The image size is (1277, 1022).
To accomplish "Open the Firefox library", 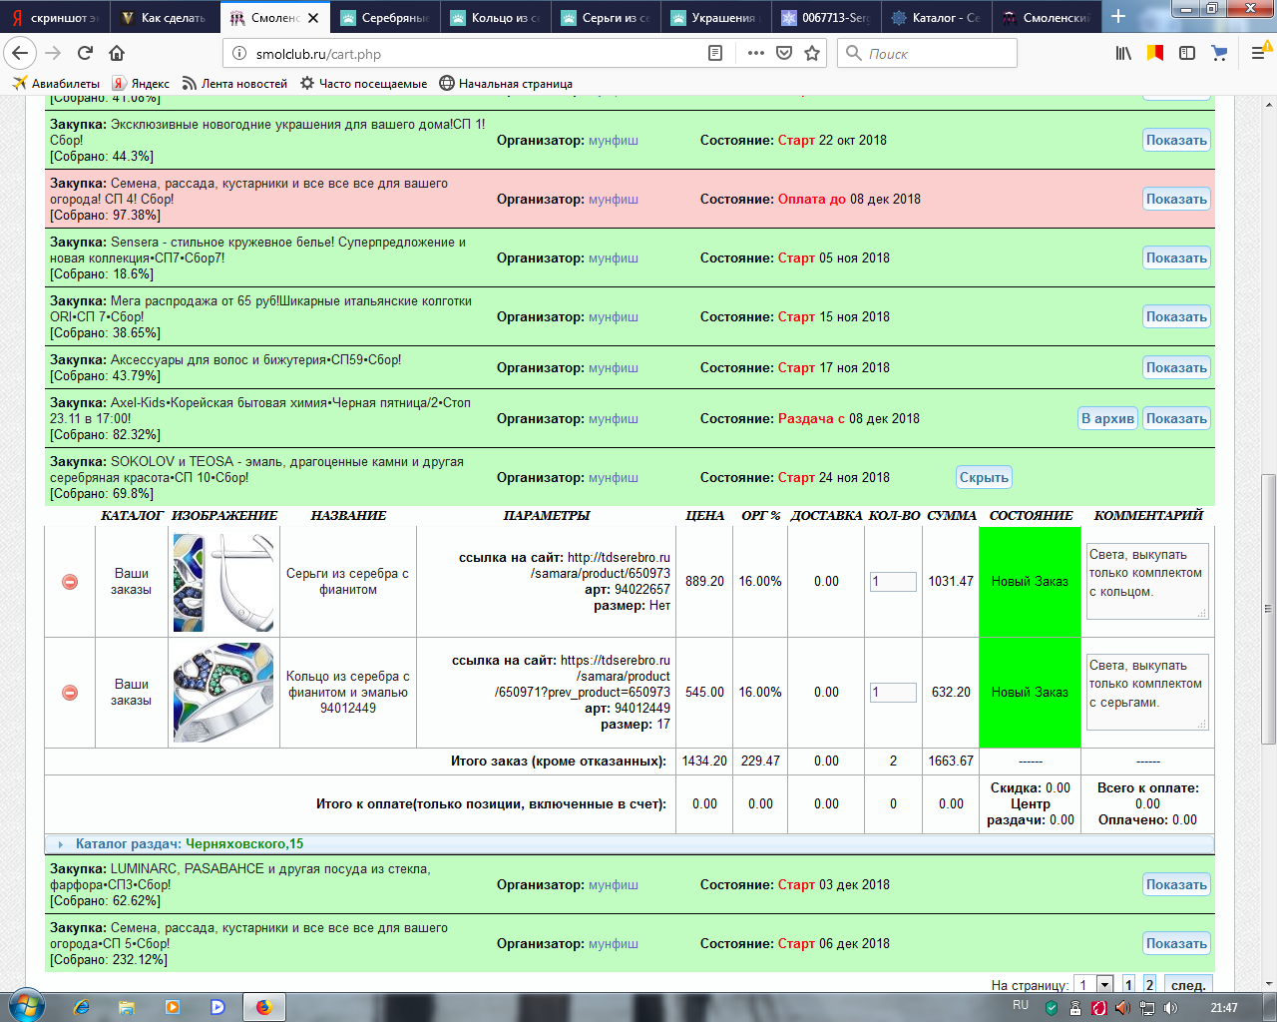I will [x=1123, y=53].
